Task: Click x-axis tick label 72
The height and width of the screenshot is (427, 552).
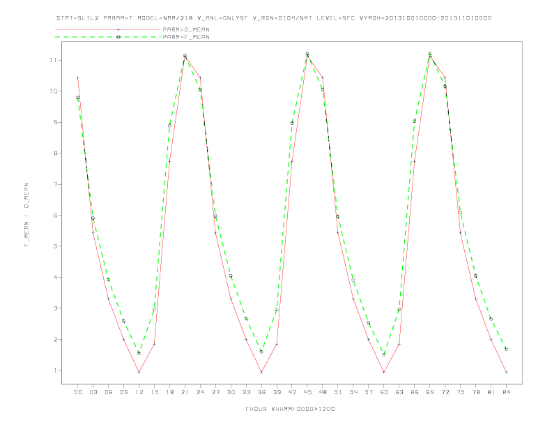Action: click(445, 392)
